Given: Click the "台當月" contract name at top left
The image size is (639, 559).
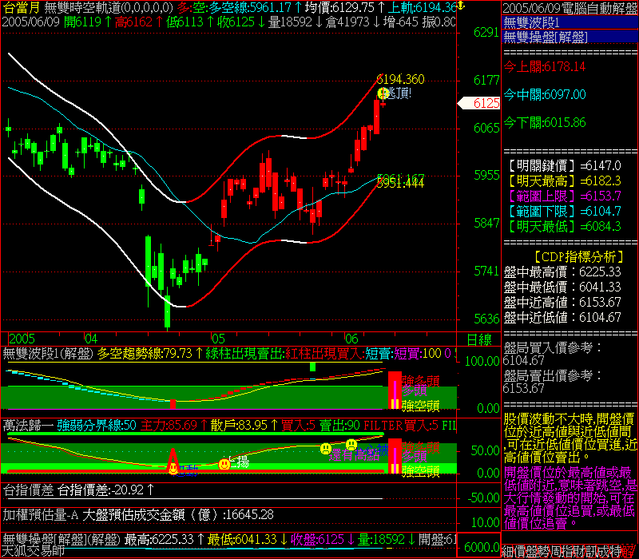Looking at the screenshot, I should [x=21, y=7].
